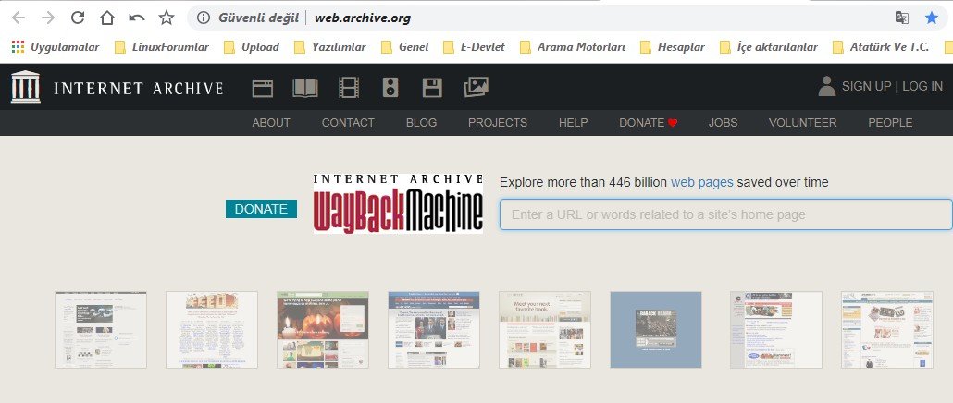Open the Texts book icon in archive header
The width and height of the screenshot is (953, 403).
point(305,88)
